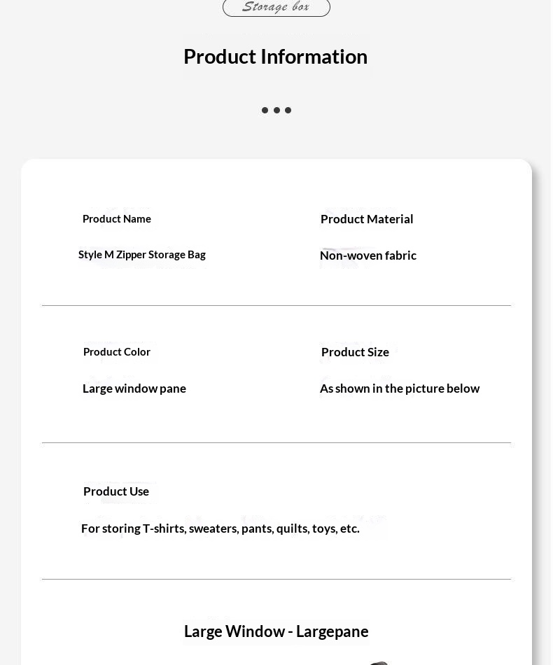Viewport: 553px width, 665px height.
Task: Click the divider line below Product Color section
Action: point(276,443)
